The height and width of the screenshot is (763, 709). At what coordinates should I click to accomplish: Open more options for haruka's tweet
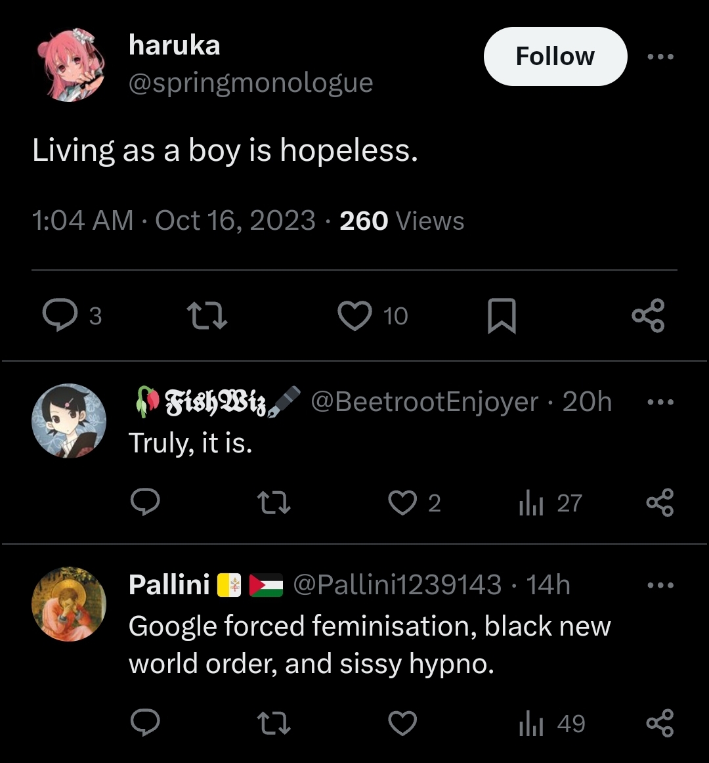click(x=660, y=56)
